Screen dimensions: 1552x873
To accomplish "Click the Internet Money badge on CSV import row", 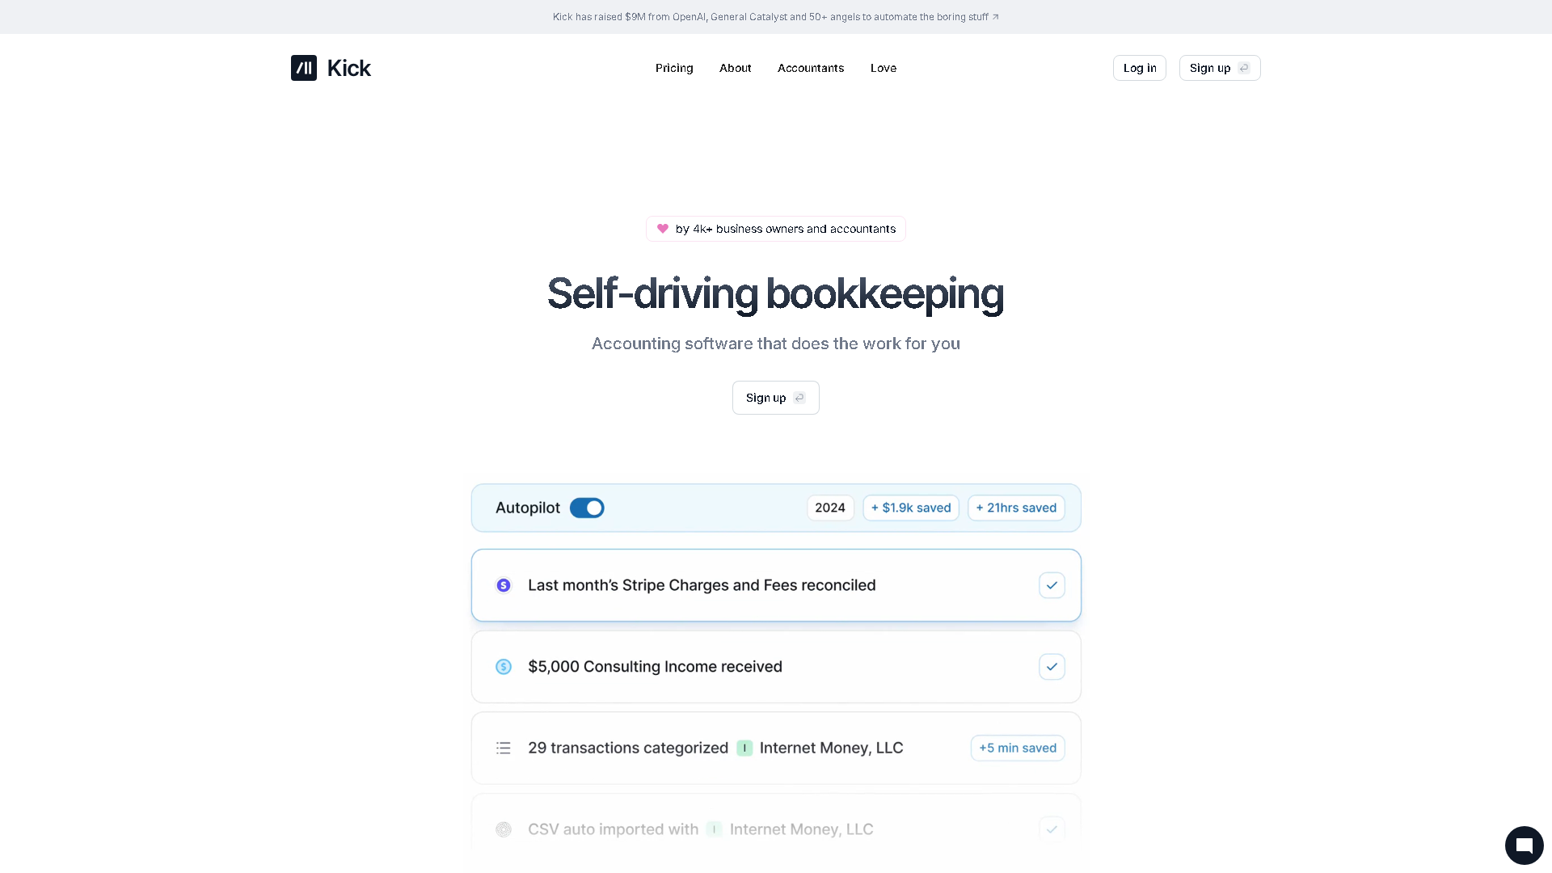I will 714,829.
